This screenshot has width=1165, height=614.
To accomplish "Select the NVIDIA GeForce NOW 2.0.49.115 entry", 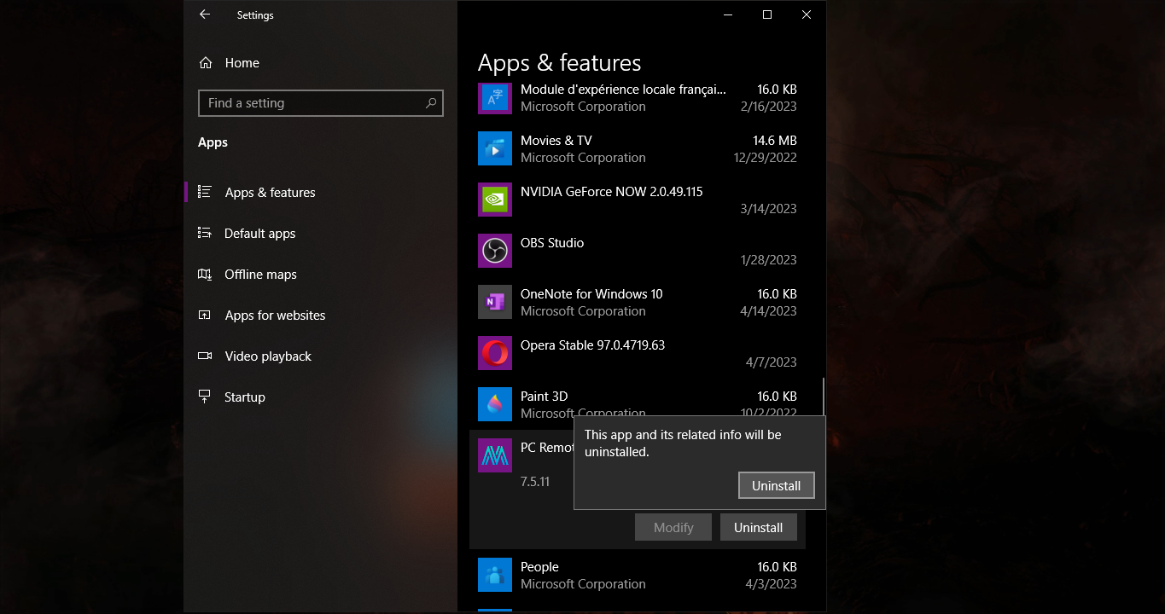I will click(638, 200).
